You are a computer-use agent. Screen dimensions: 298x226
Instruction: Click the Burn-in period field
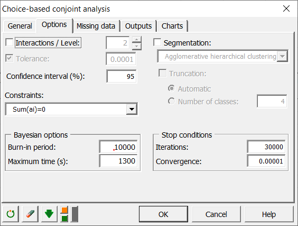[118, 147]
